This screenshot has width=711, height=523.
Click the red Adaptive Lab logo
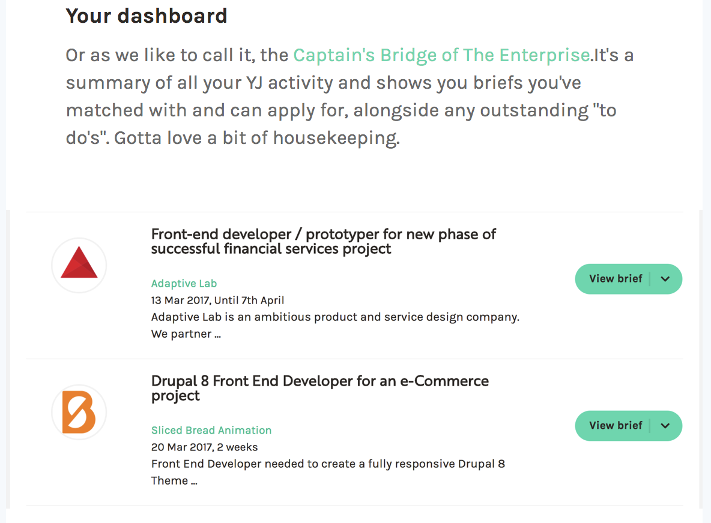pyautogui.click(x=79, y=265)
